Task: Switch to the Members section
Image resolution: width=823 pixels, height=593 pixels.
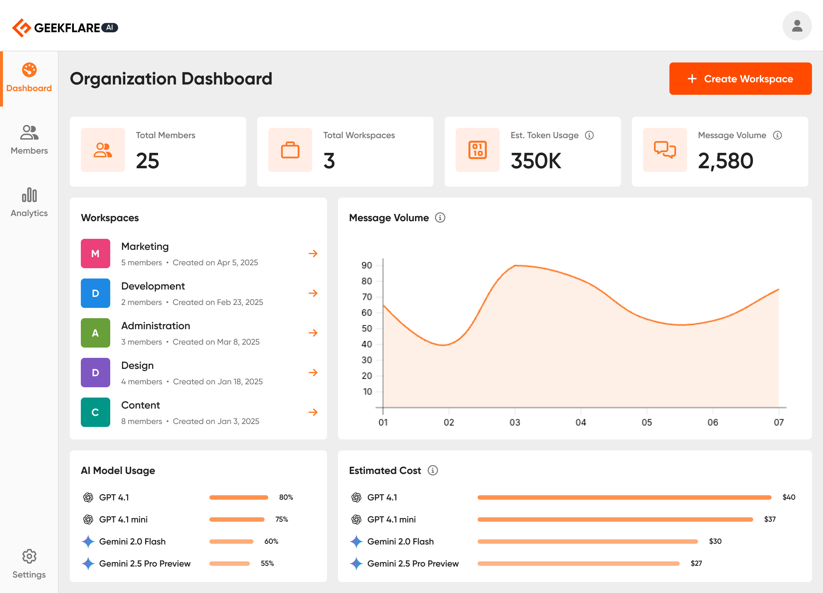Action: [29, 140]
